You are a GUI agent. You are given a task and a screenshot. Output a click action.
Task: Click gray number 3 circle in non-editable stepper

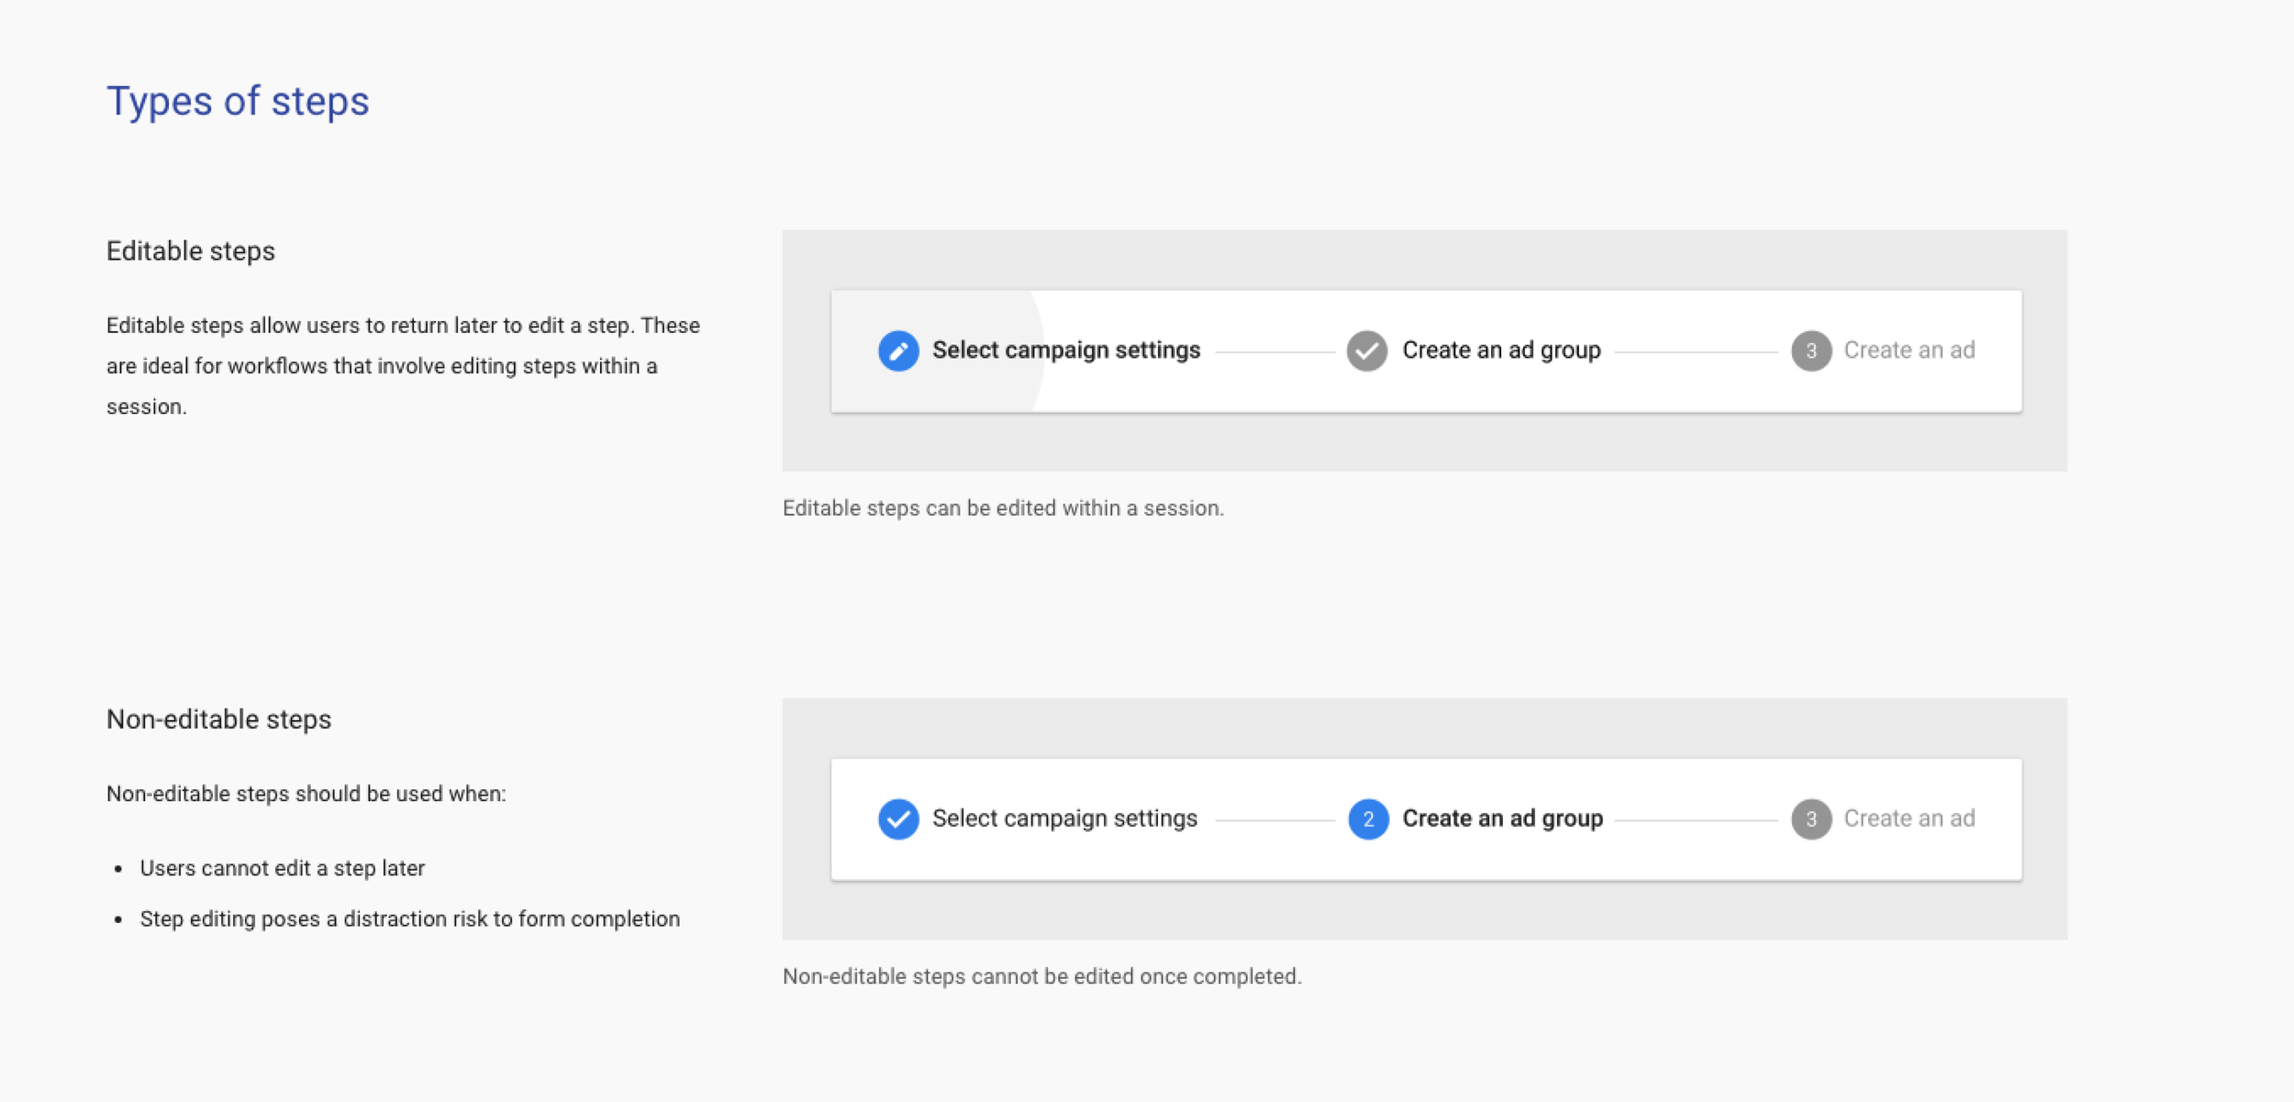1810,818
